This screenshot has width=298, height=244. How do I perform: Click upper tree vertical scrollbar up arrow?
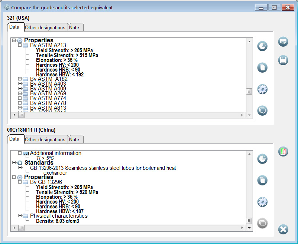249,42
